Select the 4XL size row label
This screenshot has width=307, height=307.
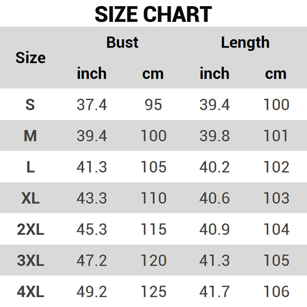point(30,292)
